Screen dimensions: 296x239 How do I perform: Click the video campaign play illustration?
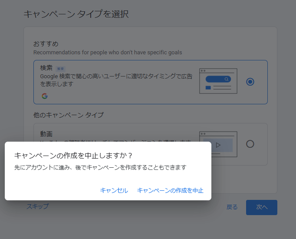(x=218, y=144)
